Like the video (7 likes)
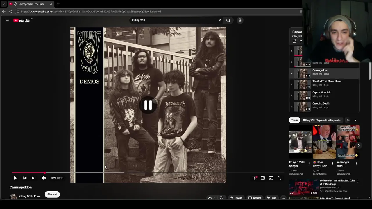This screenshot has width=372, height=209. coord(211,198)
